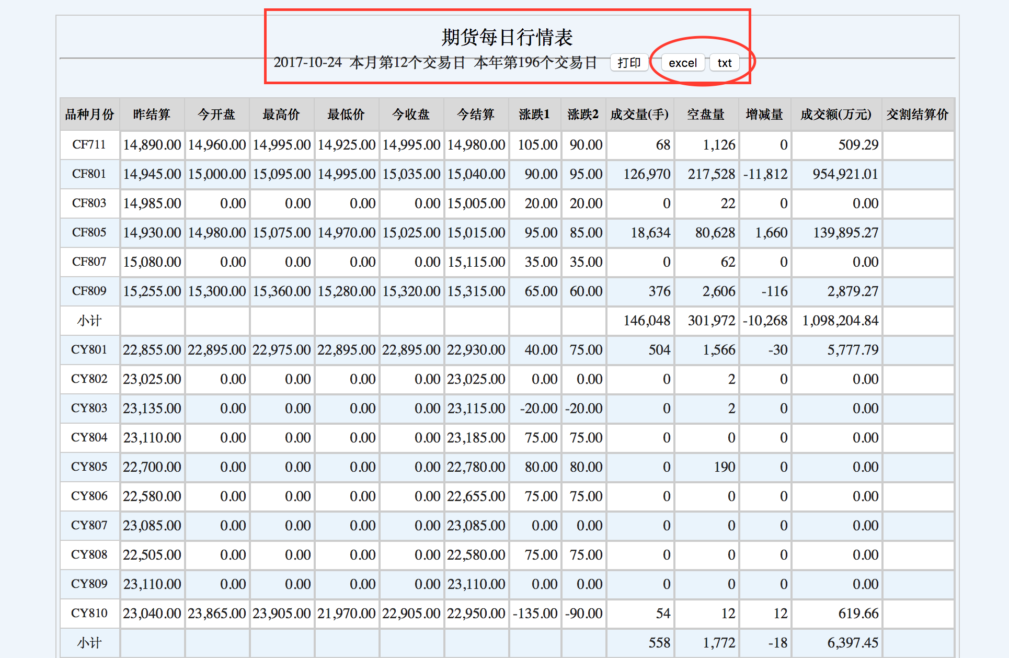This screenshot has height=658, width=1009.
Task: Click the date 2017-10-24
Action: coord(307,62)
